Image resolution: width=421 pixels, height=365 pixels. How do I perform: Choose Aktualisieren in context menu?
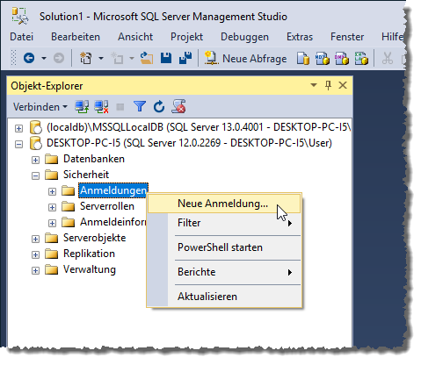coord(224,297)
